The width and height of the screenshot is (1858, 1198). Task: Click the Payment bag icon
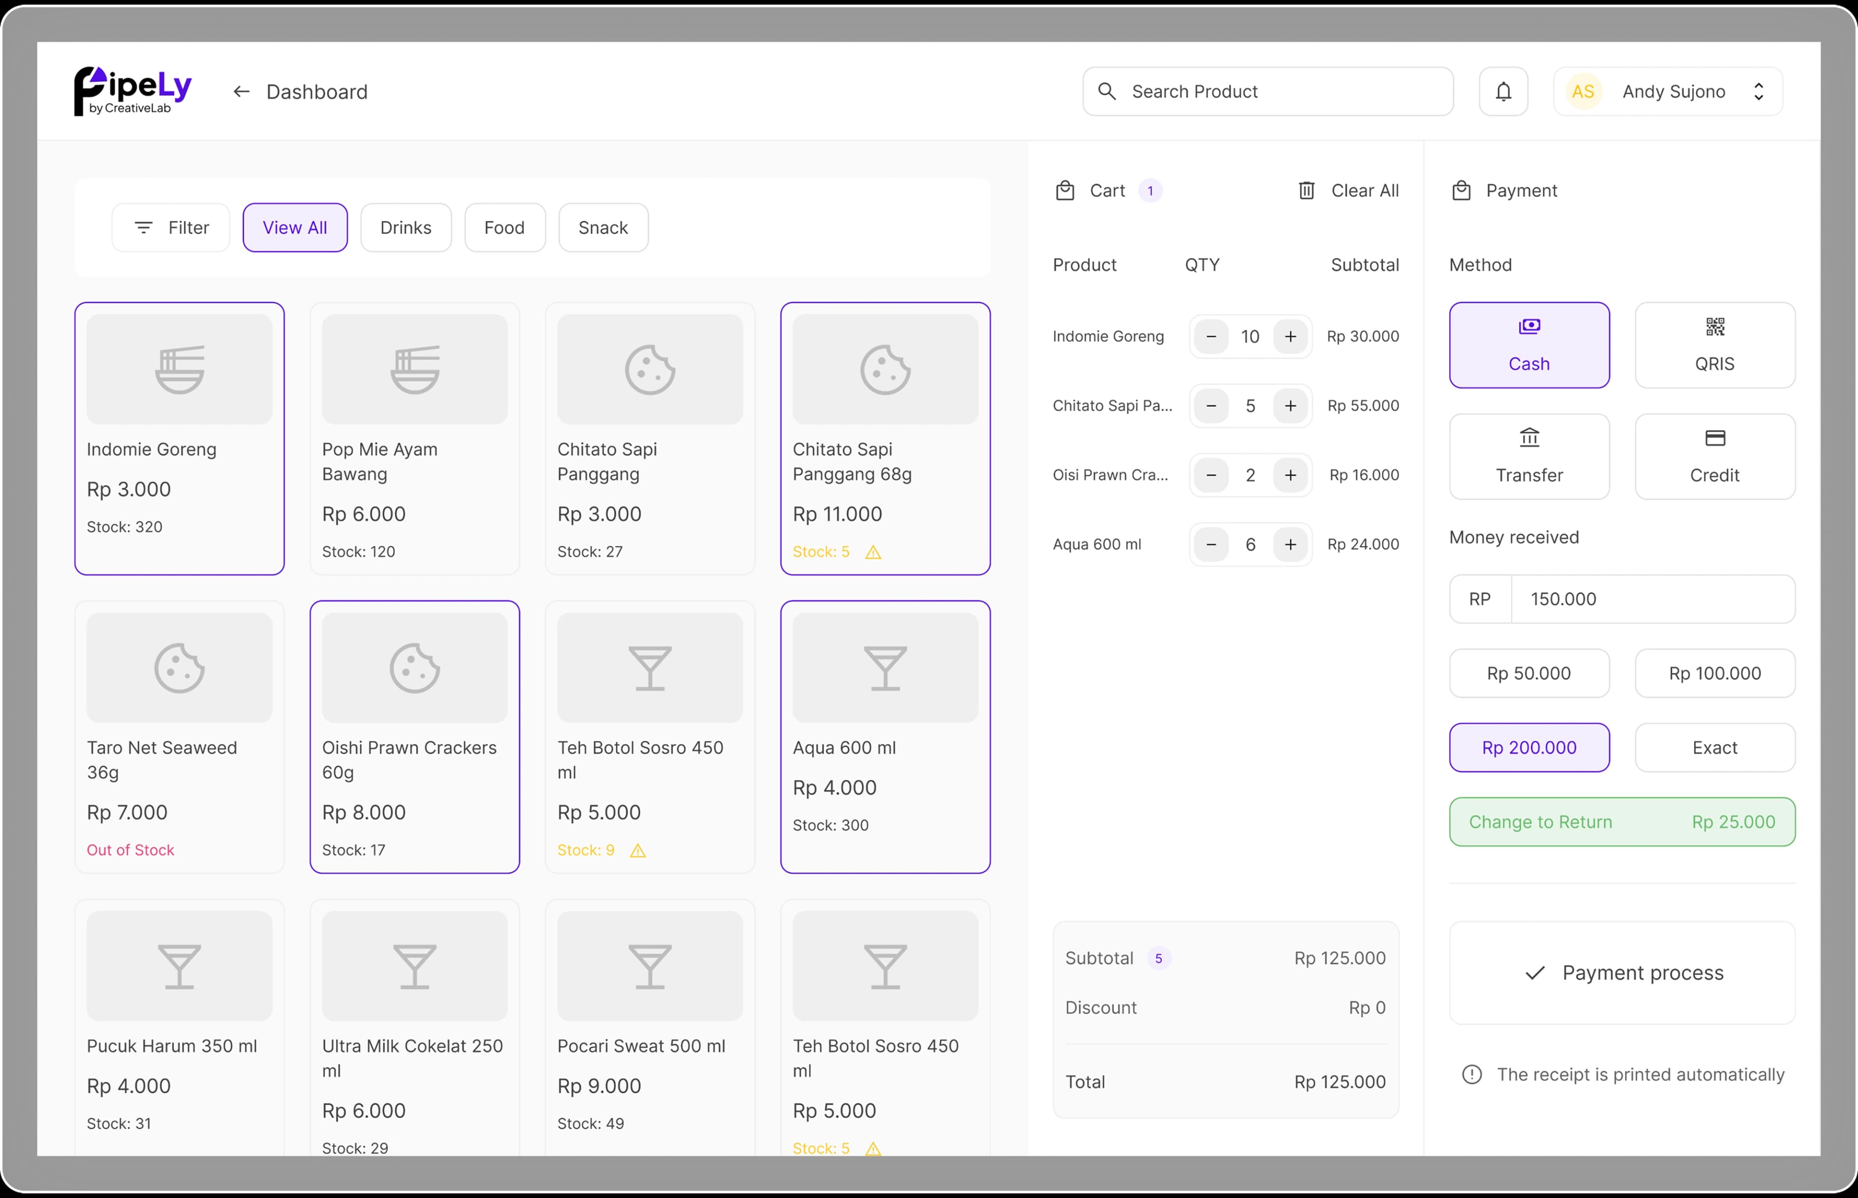[1461, 191]
